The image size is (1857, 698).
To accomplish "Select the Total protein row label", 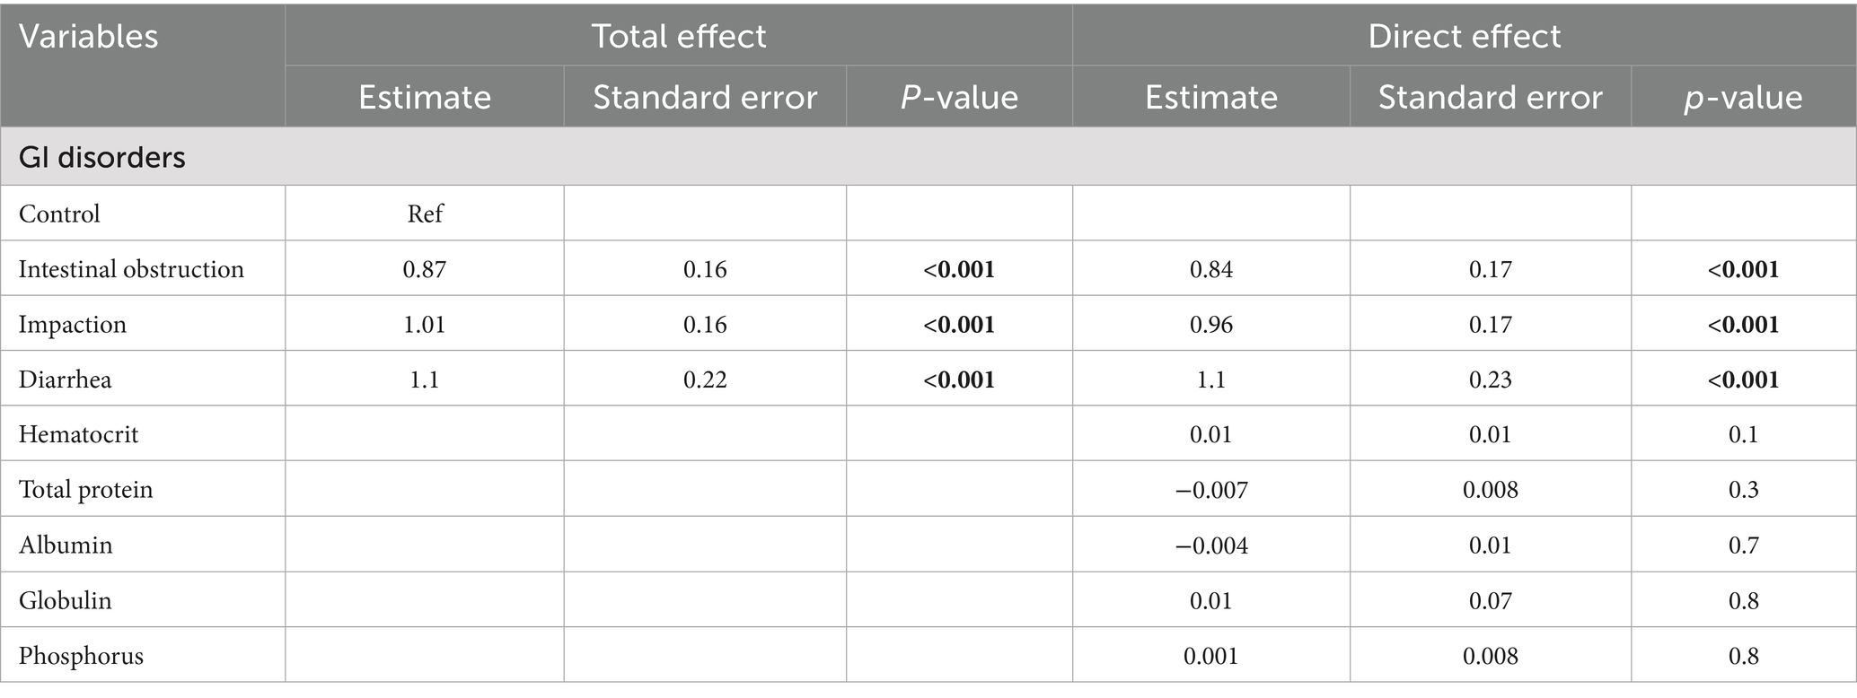I will tap(86, 490).
